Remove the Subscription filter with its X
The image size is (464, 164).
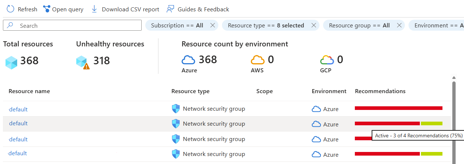212,25
